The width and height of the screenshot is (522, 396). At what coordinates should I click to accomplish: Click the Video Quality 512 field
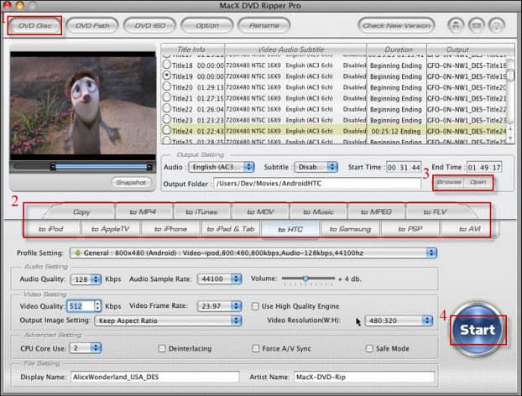point(81,306)
